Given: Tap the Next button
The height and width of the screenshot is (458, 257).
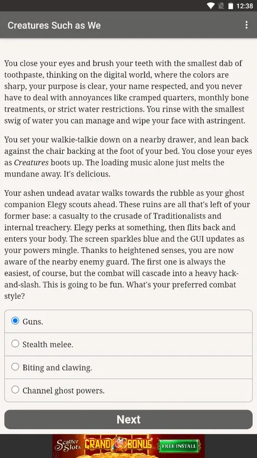Looking at the screenshot, I should tap(128, 420).
